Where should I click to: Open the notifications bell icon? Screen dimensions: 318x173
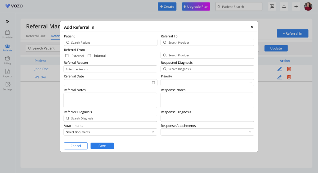(284, 6)
